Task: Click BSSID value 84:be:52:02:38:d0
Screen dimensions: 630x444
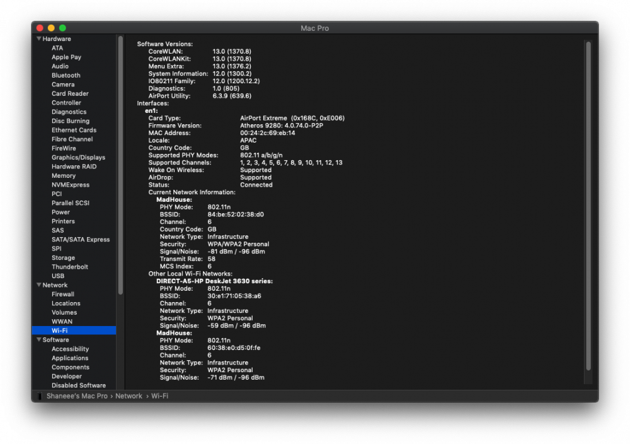Action: click(236, 214)
